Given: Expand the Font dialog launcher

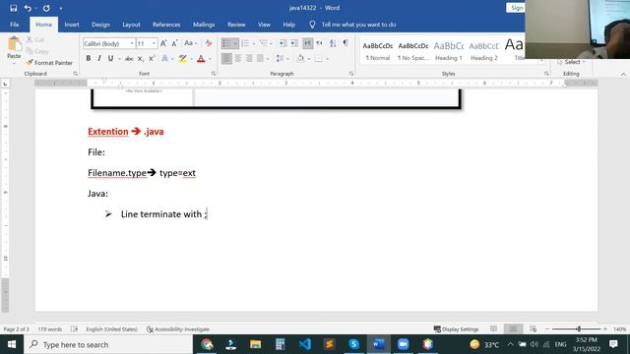Looking at the screenshot, I should tap(214, 74).
